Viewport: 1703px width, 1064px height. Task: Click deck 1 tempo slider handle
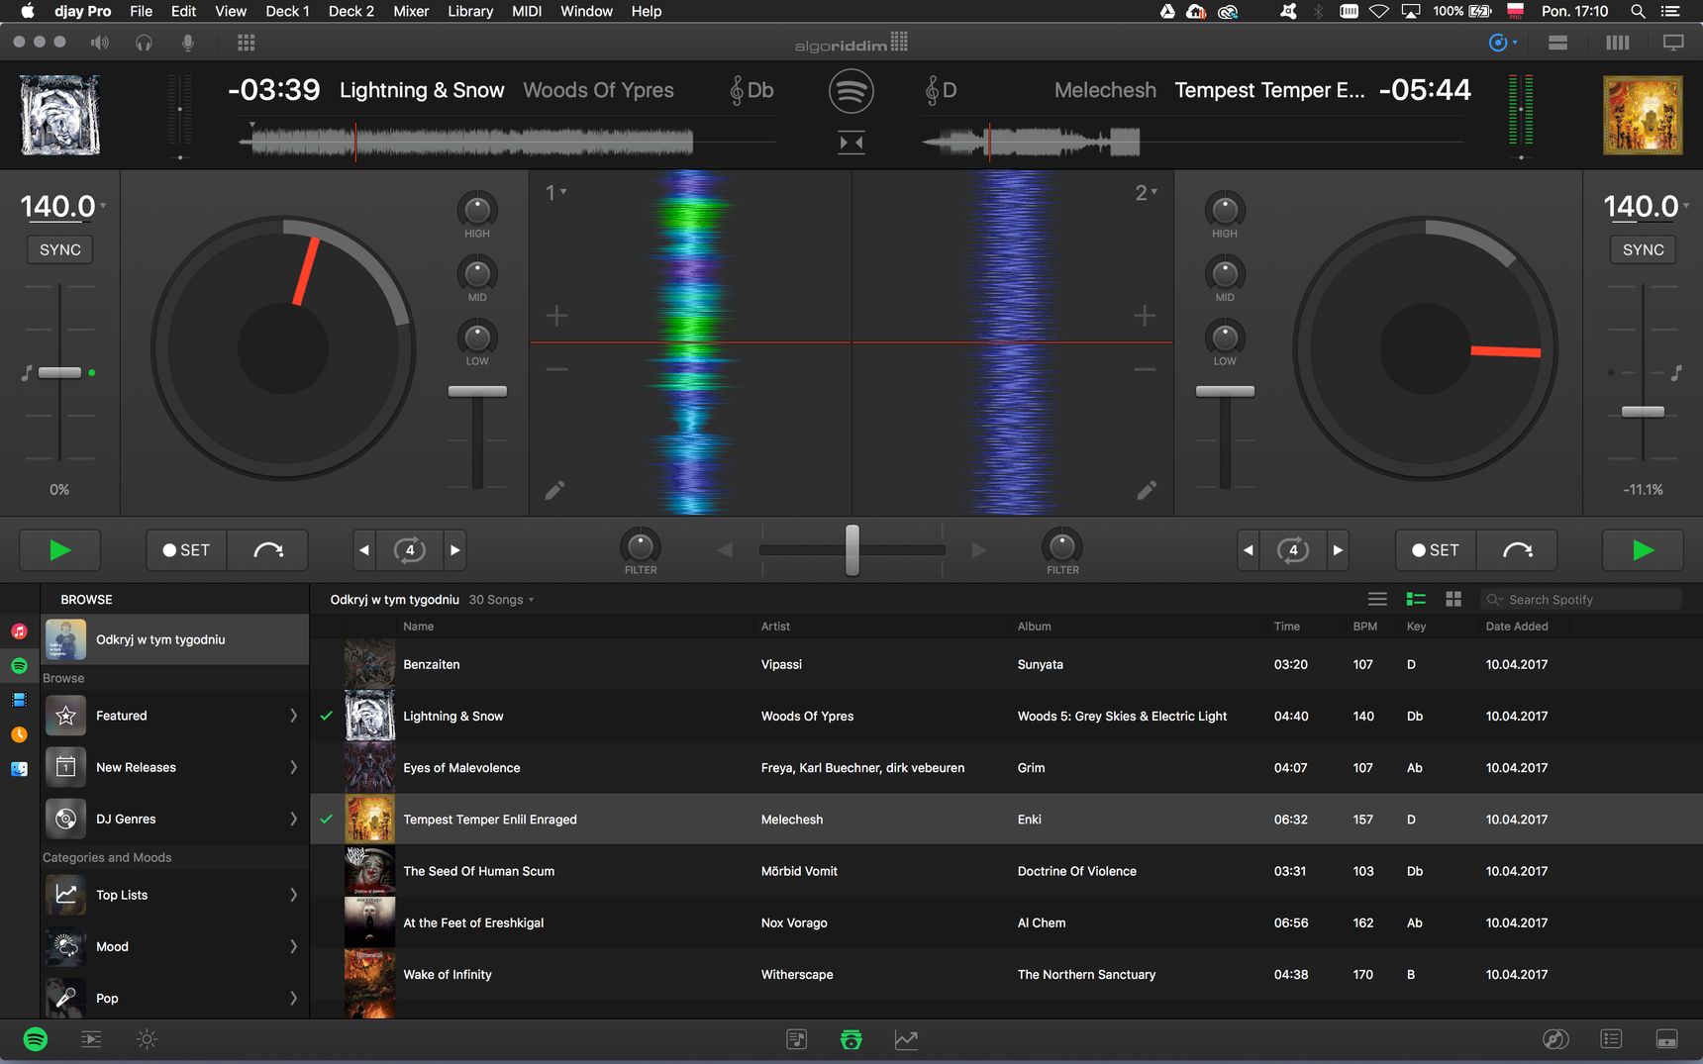pos(59,372)
